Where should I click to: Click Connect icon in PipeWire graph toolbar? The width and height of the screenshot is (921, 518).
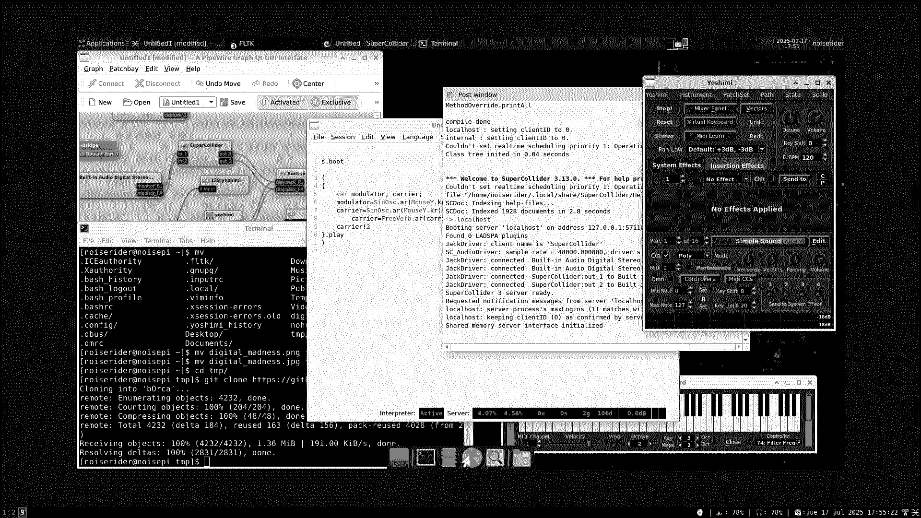tap(93, 83)
